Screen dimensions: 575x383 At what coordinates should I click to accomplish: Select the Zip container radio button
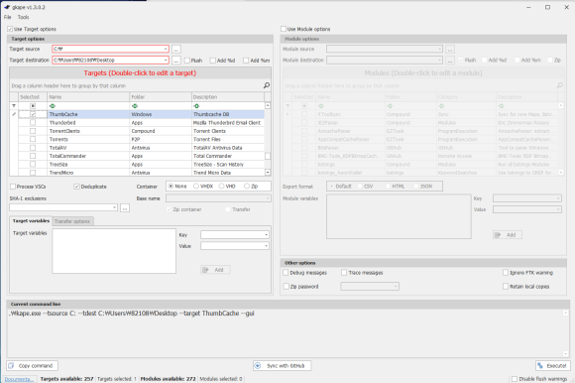[x=247, y=186]
